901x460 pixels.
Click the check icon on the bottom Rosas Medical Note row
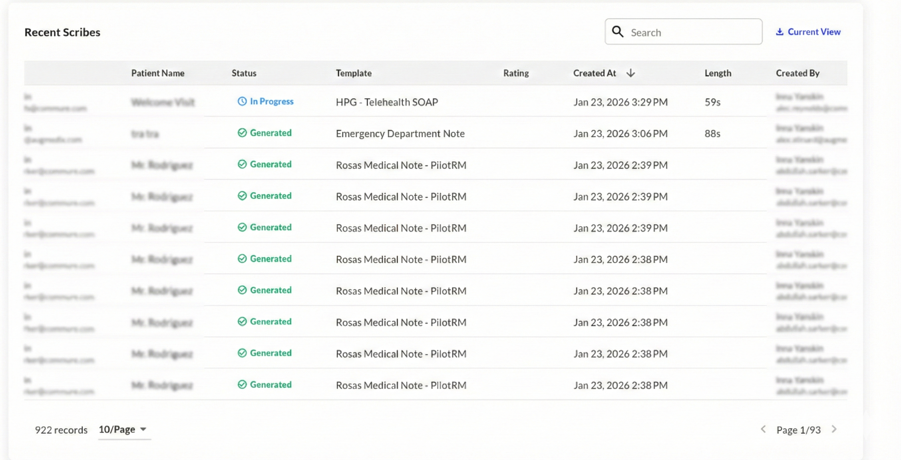[x=242, y=385]
